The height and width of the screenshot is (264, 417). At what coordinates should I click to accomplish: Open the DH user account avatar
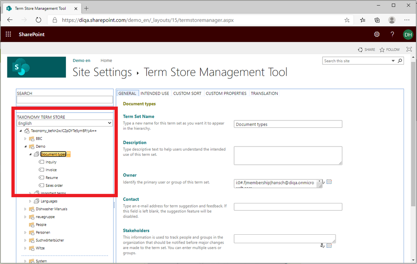tap(408, 35)
